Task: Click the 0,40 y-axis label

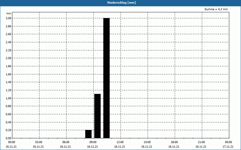Action: coord(8,122)
